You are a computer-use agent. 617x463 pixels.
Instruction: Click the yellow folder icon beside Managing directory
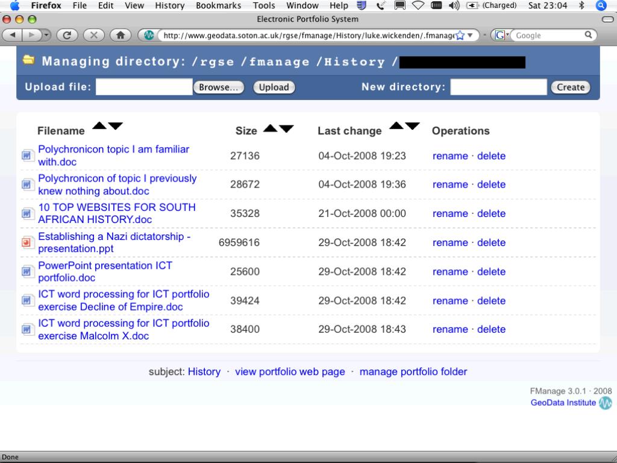[28, 60]
